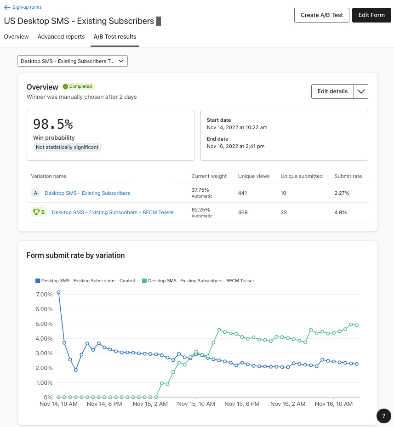Screen dimensions: 394x427
Task: Select the A/B Test results tab
Action: point(114,37)
